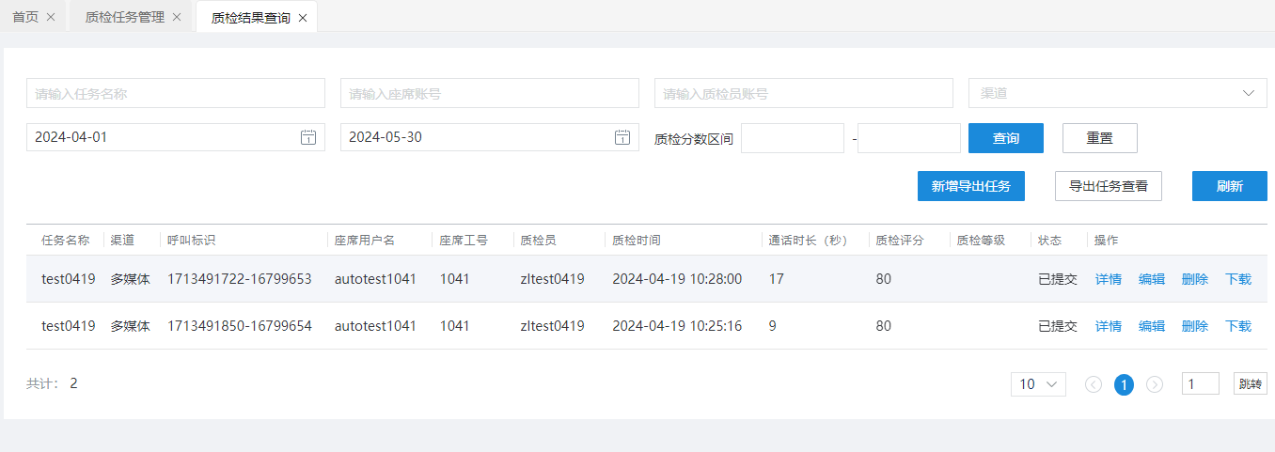1275x452 pixels.
Task: Open 导出任务查看
Action: [x=1109, y=186]
